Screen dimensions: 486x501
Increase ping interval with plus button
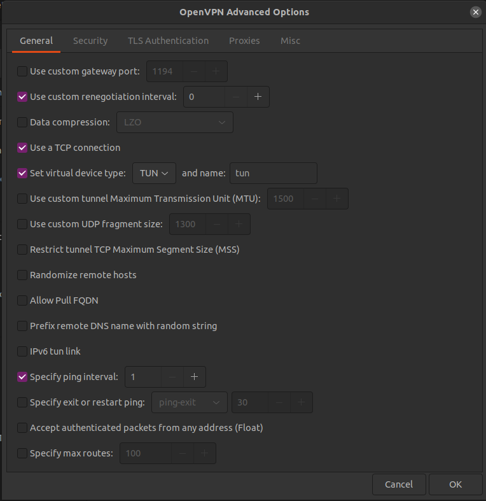[195, 377]
